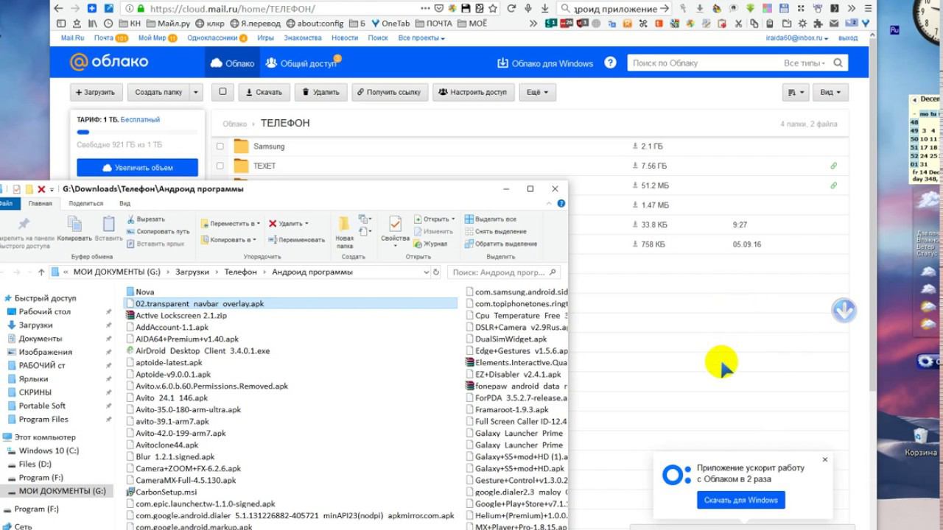Create a new folder via Новая папка

point(344,232)
